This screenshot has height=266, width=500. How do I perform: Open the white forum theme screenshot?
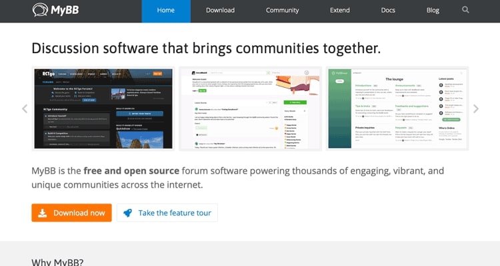click(x=250, y=108)
